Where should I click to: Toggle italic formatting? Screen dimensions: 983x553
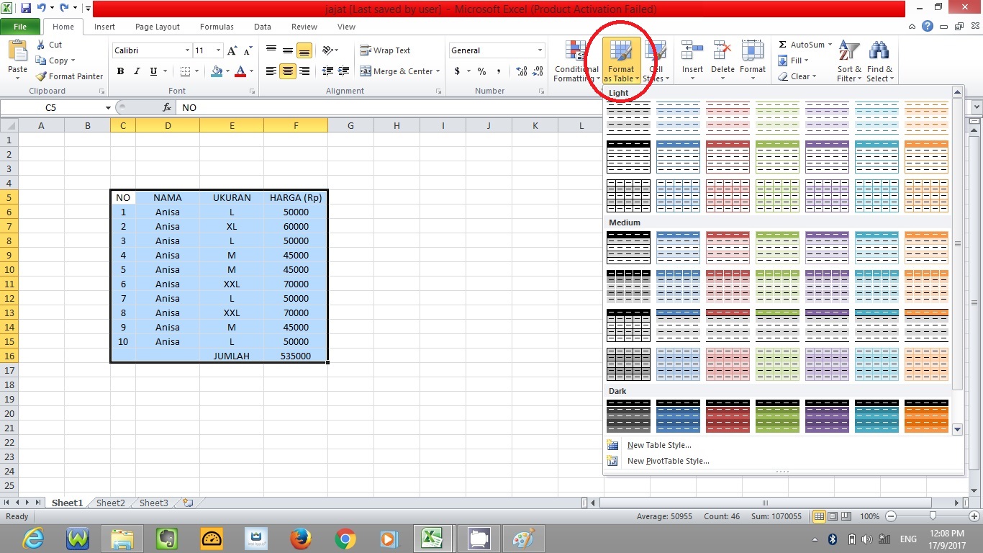coord(136,71)
